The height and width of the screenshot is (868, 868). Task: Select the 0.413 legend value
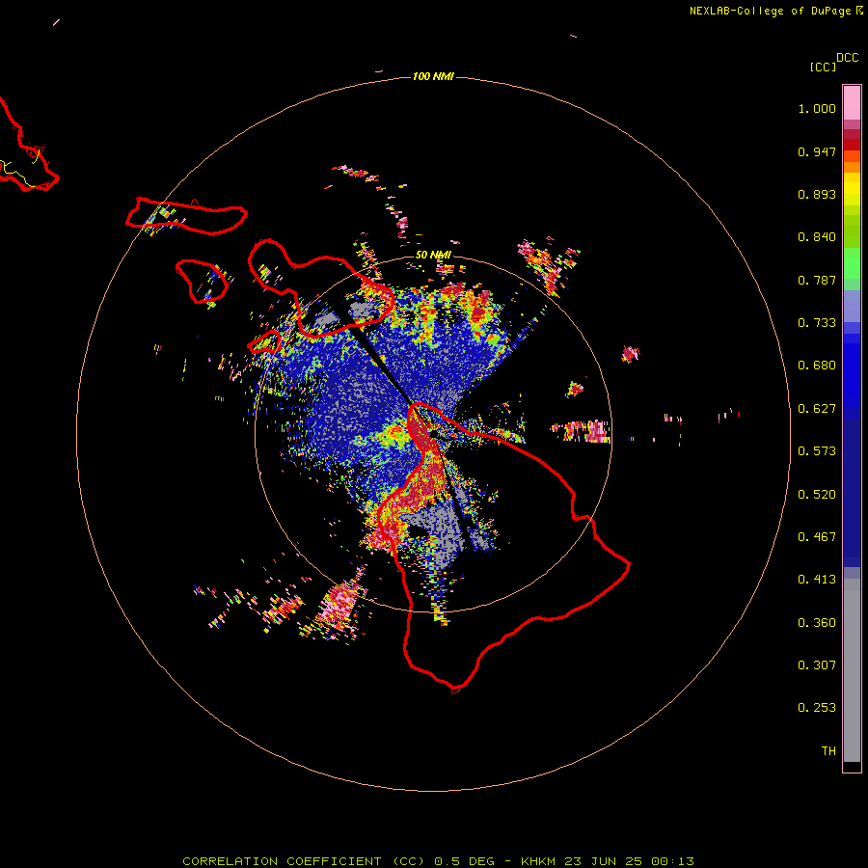[817, 580]
